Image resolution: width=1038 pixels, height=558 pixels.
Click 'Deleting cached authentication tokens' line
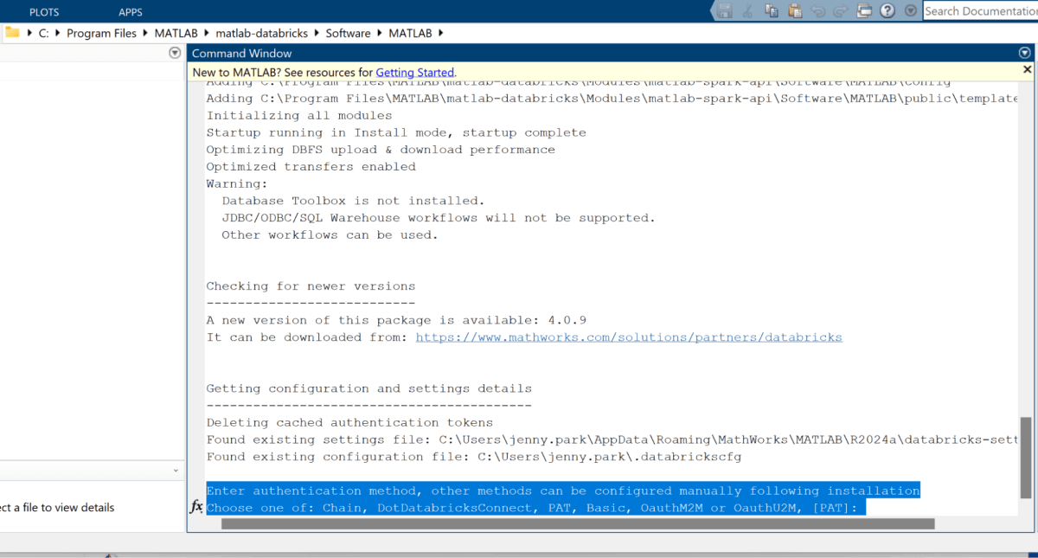point(349,423)
